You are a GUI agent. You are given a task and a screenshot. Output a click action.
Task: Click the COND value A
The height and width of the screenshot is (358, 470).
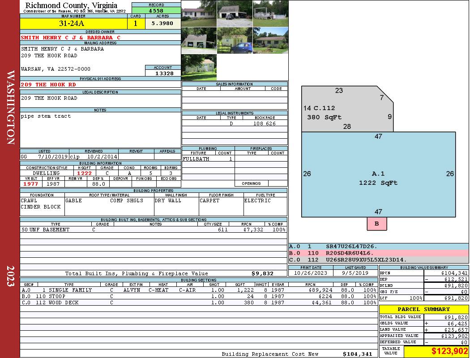click(129, 173)
